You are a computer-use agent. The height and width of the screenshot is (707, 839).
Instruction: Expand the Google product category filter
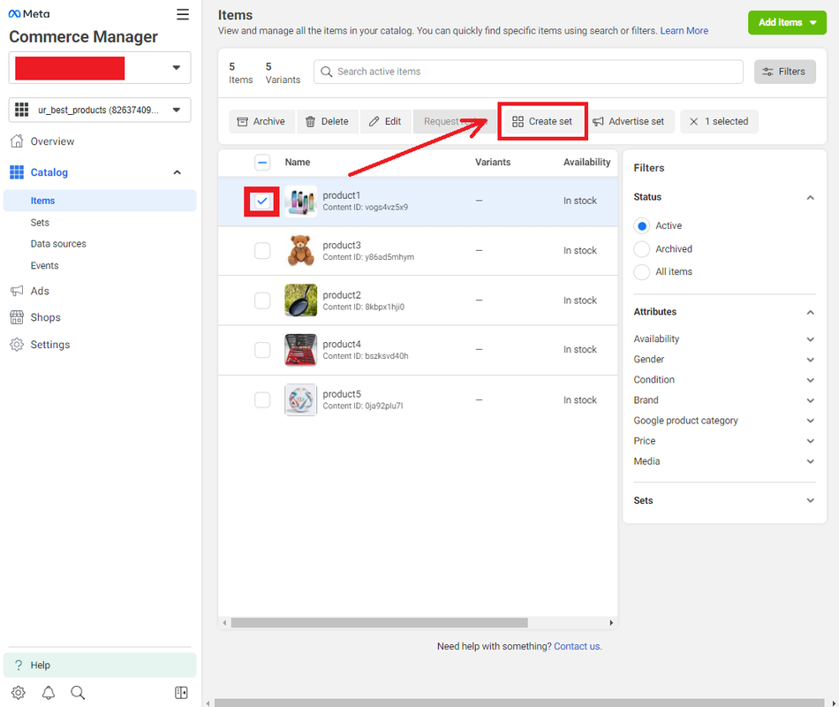(810, 421)
